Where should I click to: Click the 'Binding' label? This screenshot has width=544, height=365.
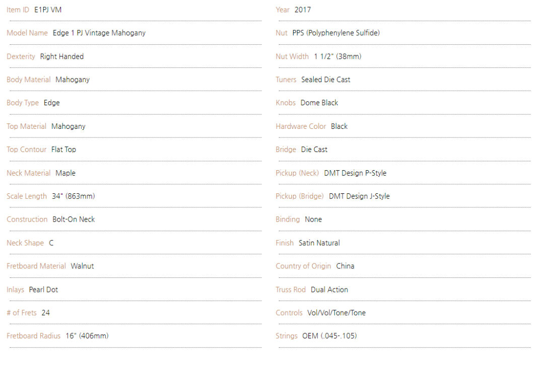pyautogui.click(x=288, y=220)
